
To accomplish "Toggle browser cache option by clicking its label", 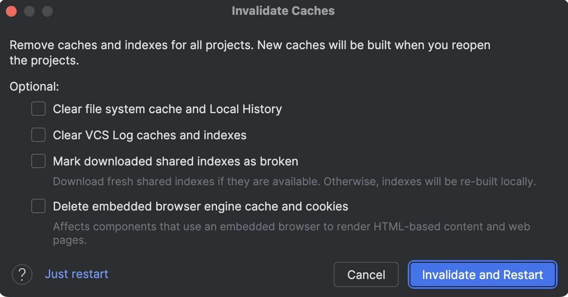I will click(200, 206).
